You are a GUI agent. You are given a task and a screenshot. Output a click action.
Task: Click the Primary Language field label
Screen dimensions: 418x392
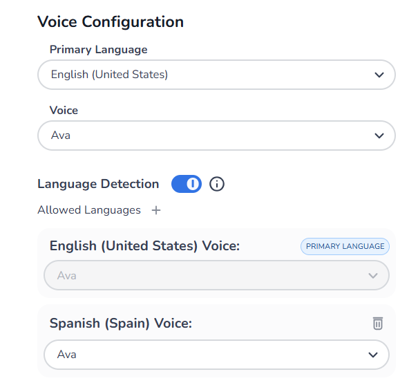[x=98, y=50]
